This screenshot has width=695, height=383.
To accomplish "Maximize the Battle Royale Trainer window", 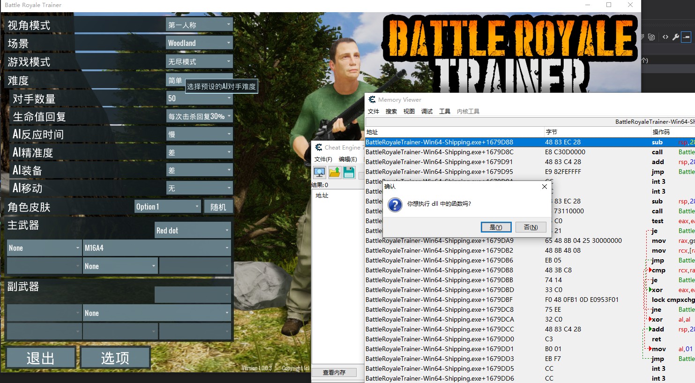I will [x=609, y=5].
